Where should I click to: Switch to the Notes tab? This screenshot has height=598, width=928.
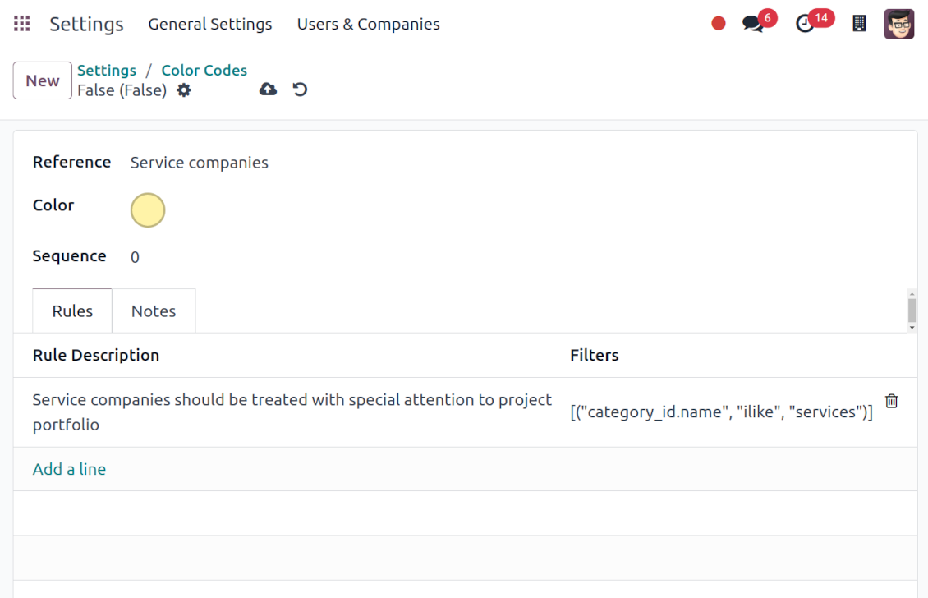[154, 311]
